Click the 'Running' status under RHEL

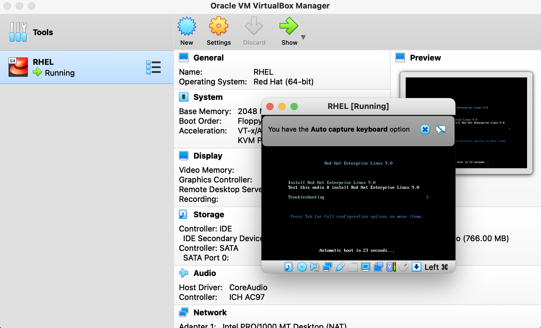tap(60, 73)
